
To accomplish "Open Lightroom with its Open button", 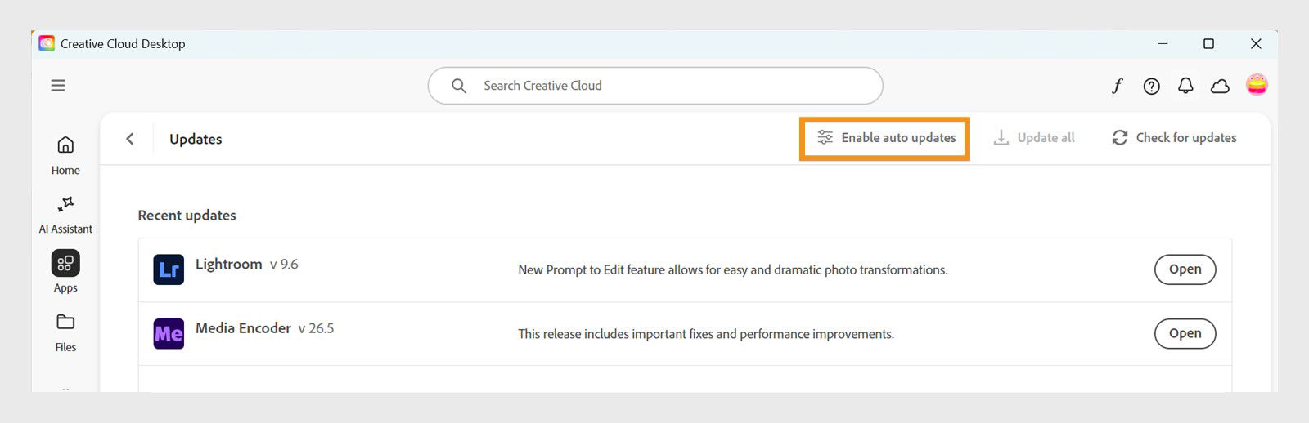I will pyautogui.click(x=1185, y=269).
